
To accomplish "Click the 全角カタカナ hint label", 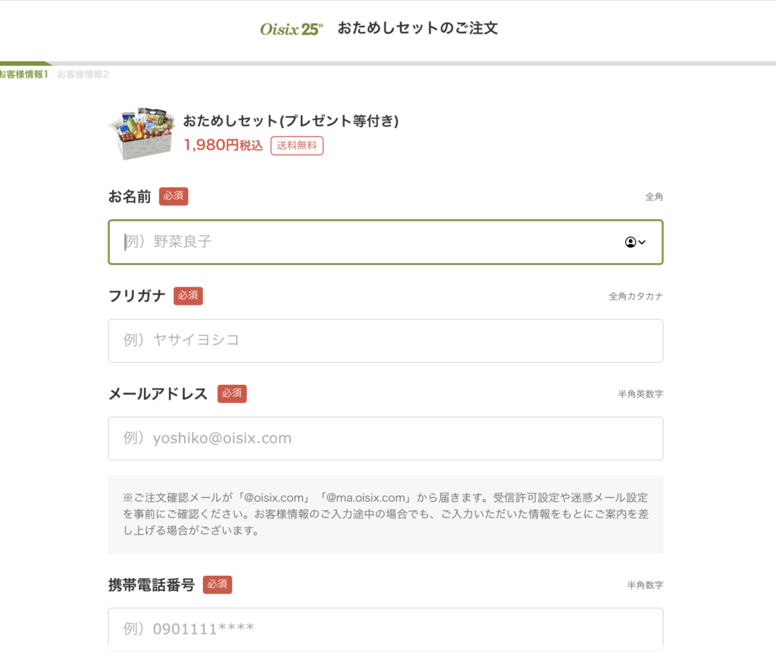I will point(635,296).
